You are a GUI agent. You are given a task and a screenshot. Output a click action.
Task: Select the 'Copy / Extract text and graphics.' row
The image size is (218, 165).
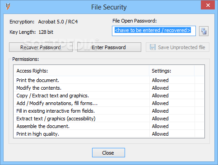(x=109, y=96)
